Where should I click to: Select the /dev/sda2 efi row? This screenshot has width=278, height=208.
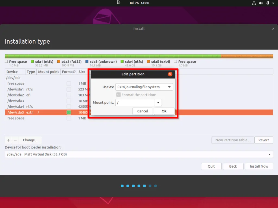(x=139, y=95)
